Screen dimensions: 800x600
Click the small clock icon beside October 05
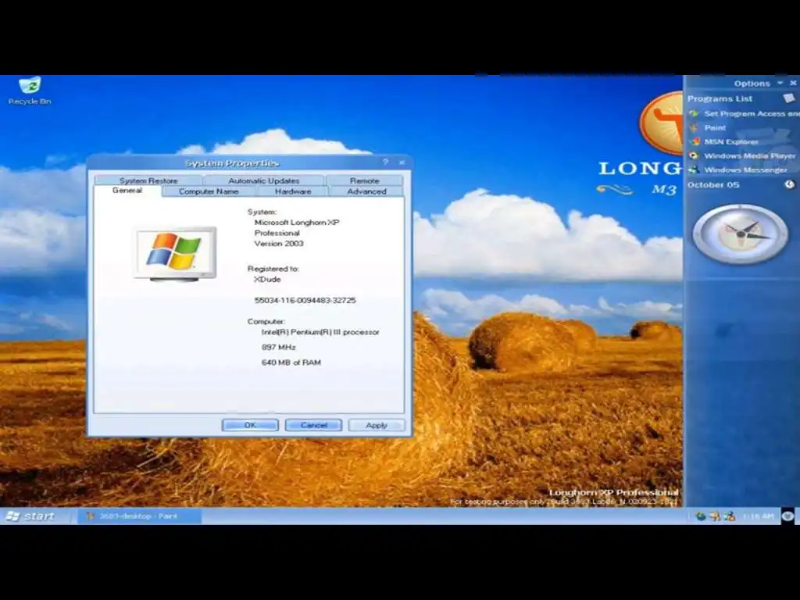pyautogui.click(x=789, y=184)
